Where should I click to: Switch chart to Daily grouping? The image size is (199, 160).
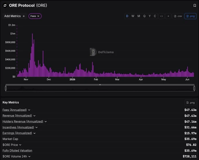click(x=127, y=16)
